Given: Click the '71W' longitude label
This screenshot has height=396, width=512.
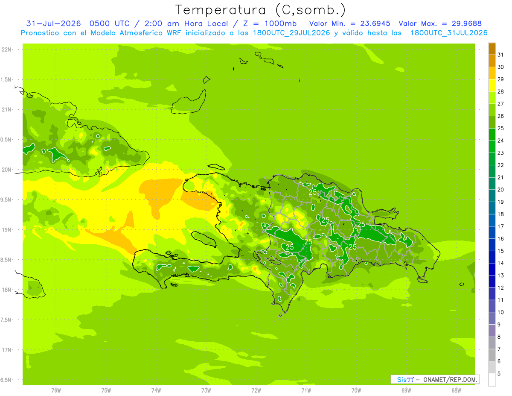Looking at the screenshot, I should pos(306,391).
